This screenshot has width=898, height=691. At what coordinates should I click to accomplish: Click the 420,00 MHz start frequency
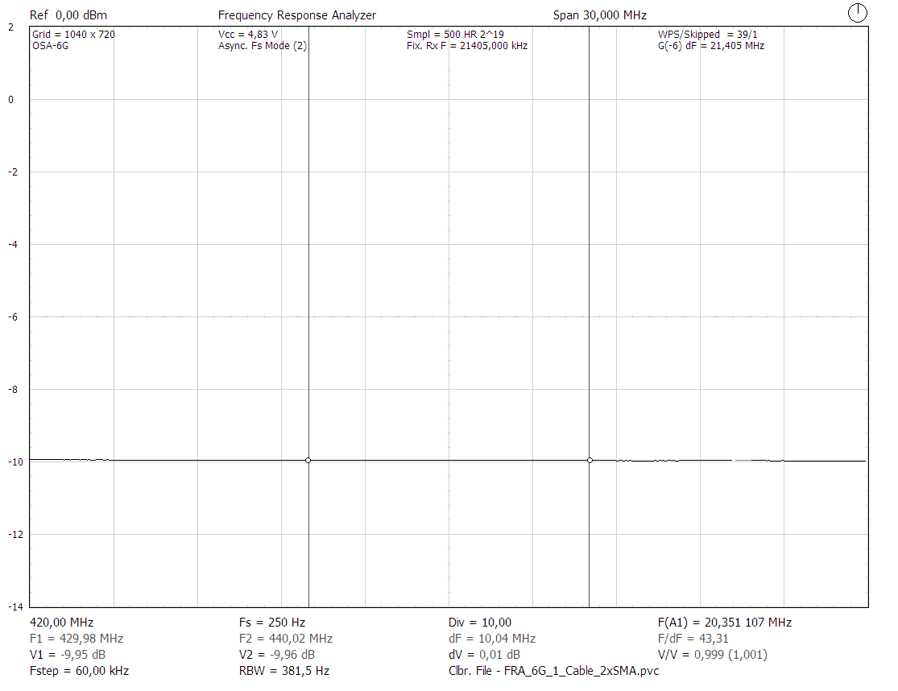[61, 623]
